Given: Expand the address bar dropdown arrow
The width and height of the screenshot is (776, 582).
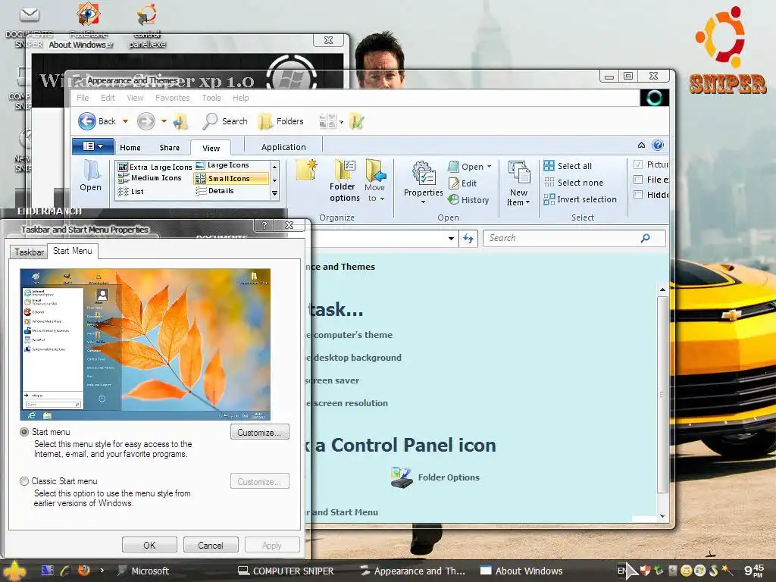Looking at the screenshot, I should tap(451, 238).
